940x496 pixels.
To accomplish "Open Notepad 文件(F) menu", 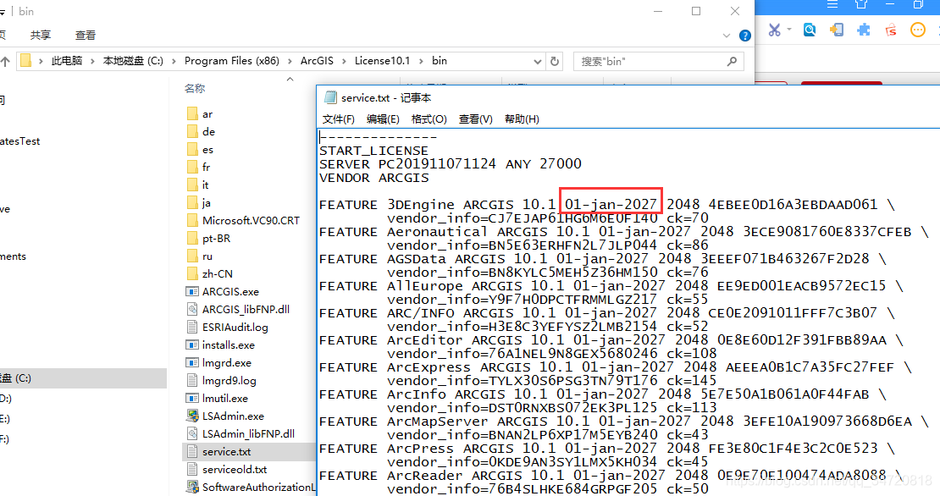I will (338, 119).
